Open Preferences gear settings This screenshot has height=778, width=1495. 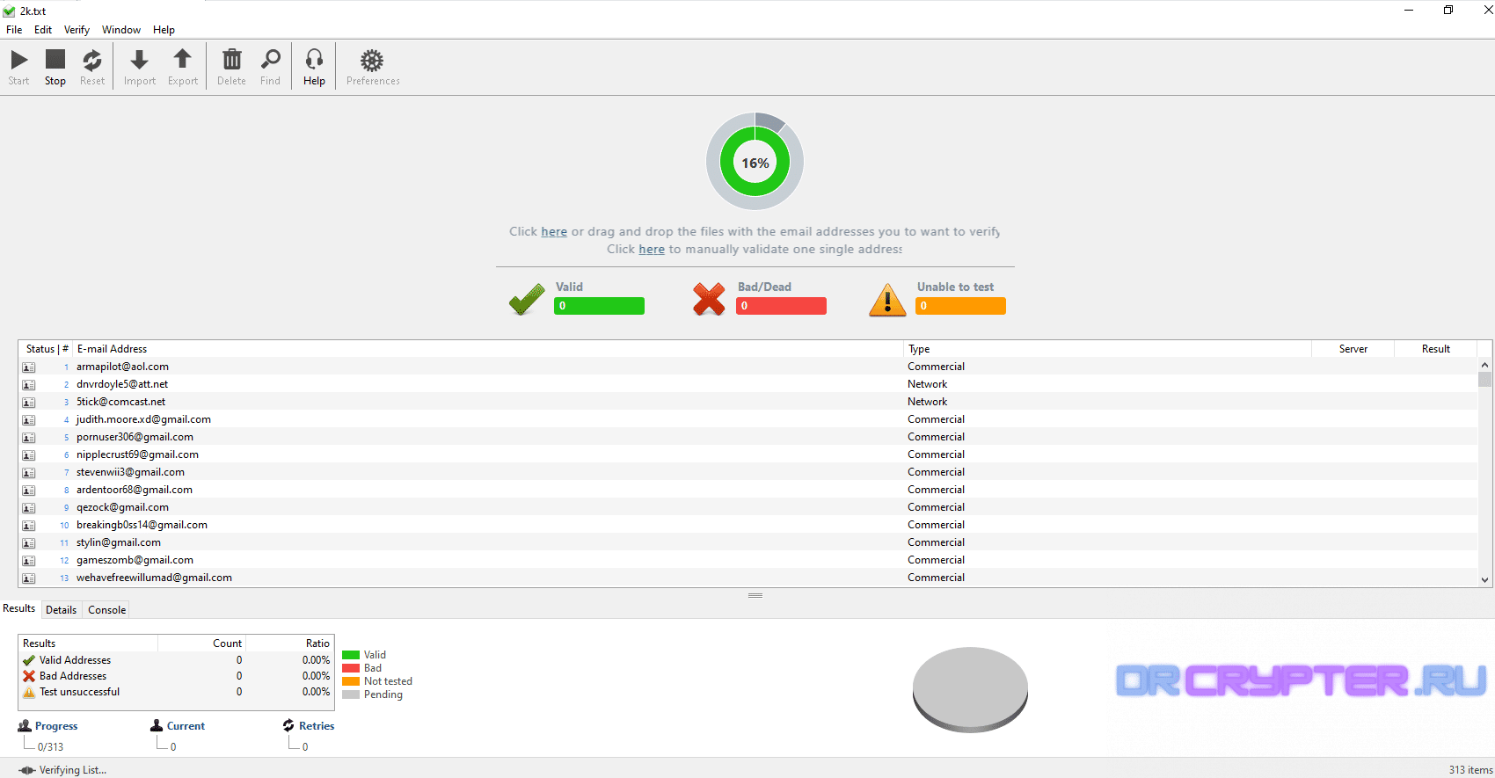coord(373,67)
